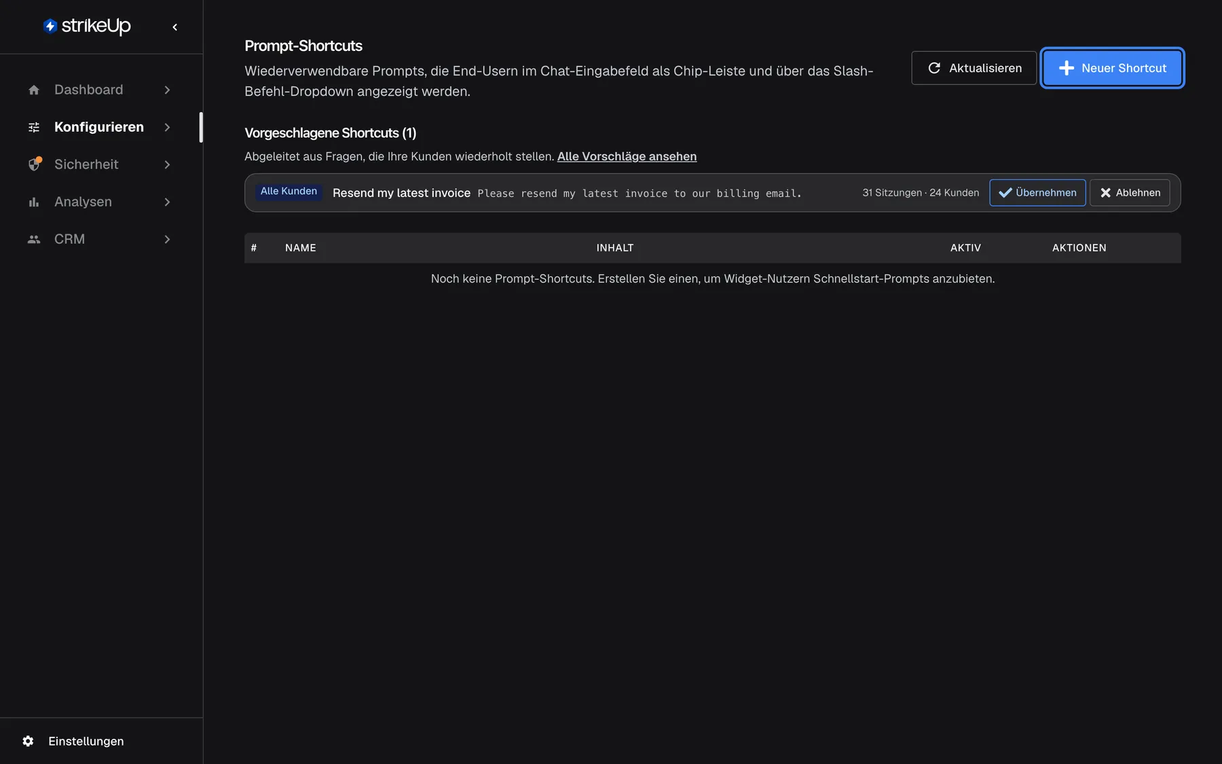The image size is (1222, 764).
Task: Click the Analysen bar chart icon
Action: [x=34, y=202]
